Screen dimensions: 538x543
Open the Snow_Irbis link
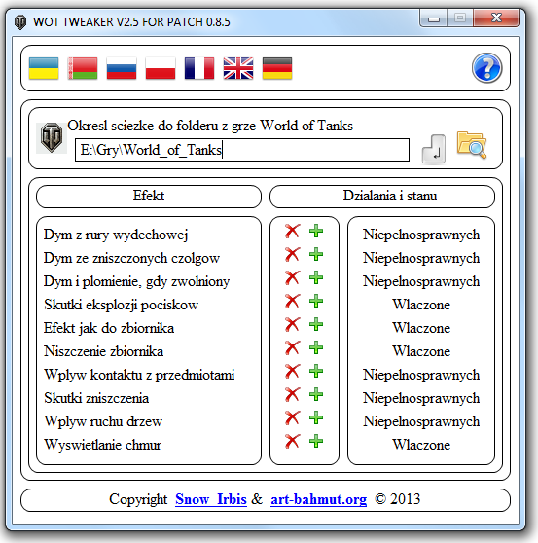(x=211, y=499)
